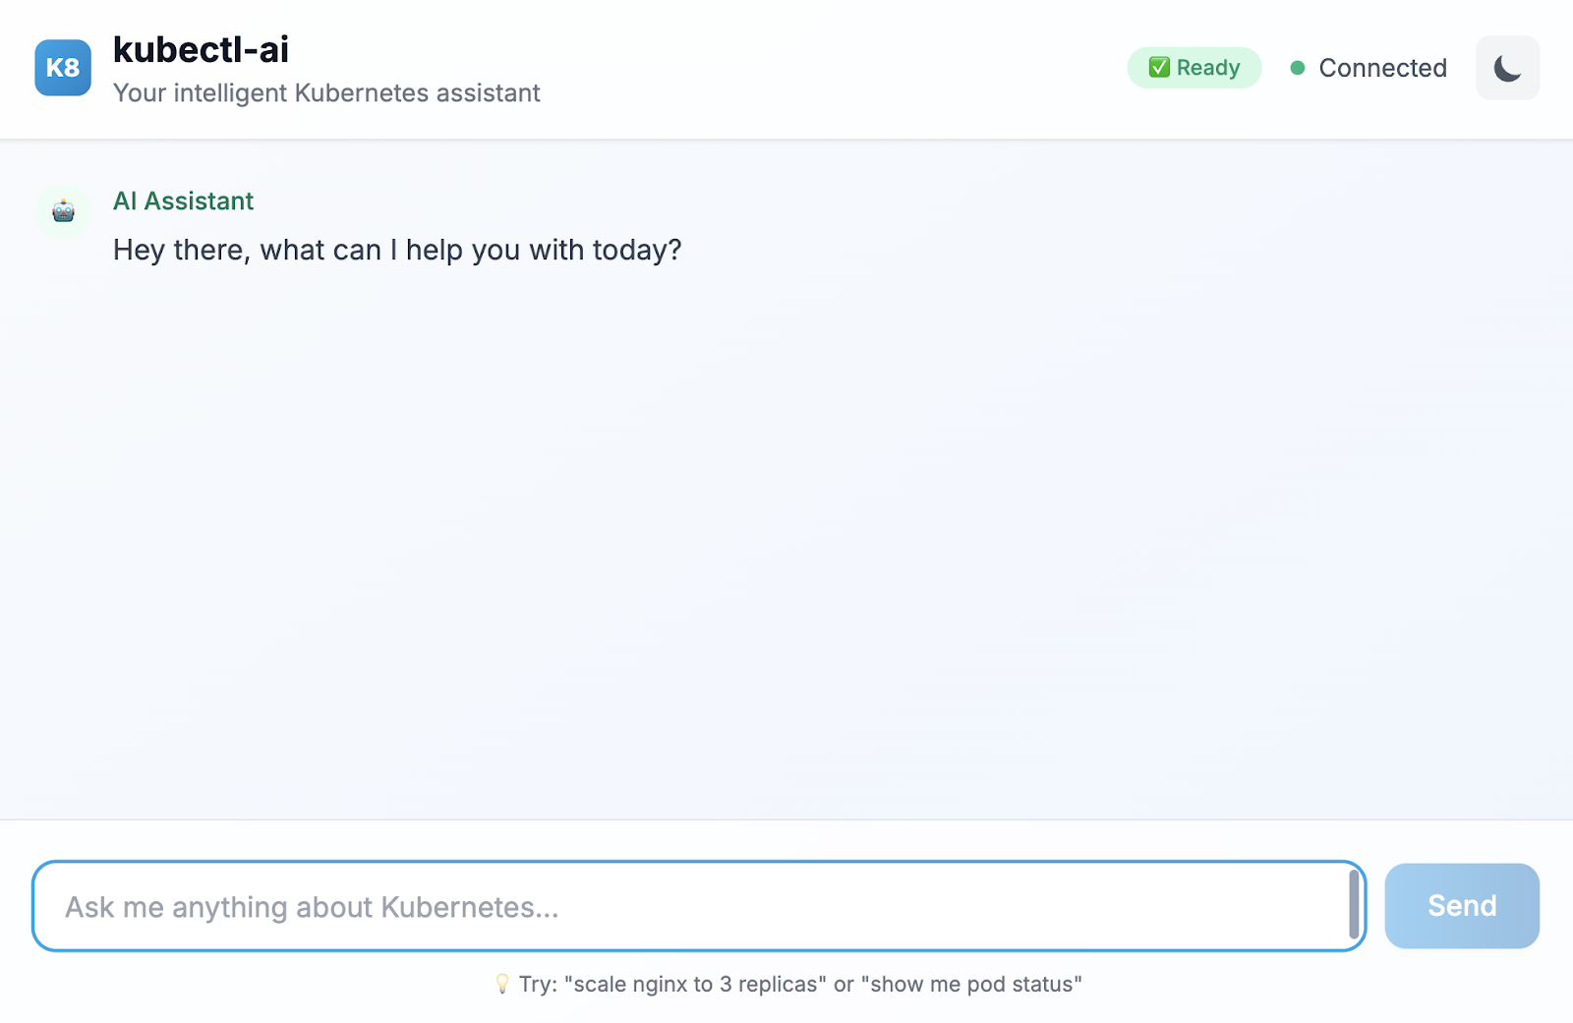Click the kubectl-ai title
Screen dimensions: 1573x1023
pos(201,49)
